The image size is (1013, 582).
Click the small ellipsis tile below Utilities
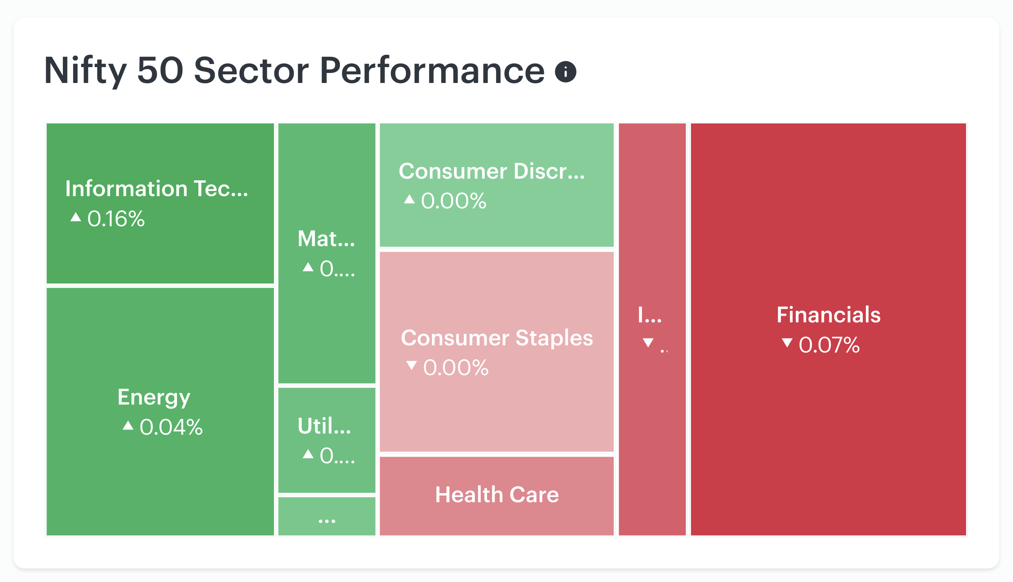tap(326, 516)
